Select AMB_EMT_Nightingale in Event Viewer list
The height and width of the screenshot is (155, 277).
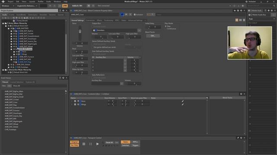(x=13, y=121)
